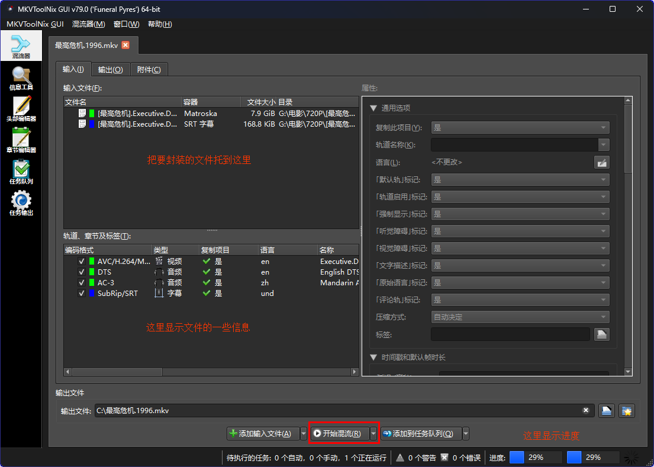Viewport: 654px width, 467px height.
Task: Sort tracks by 语言 column header
Action: click(x=288, y=250)
